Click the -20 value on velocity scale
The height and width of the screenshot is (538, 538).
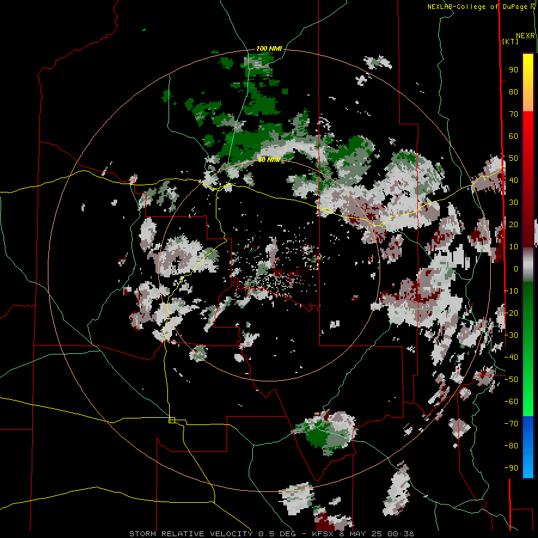[x=511, y=313]
